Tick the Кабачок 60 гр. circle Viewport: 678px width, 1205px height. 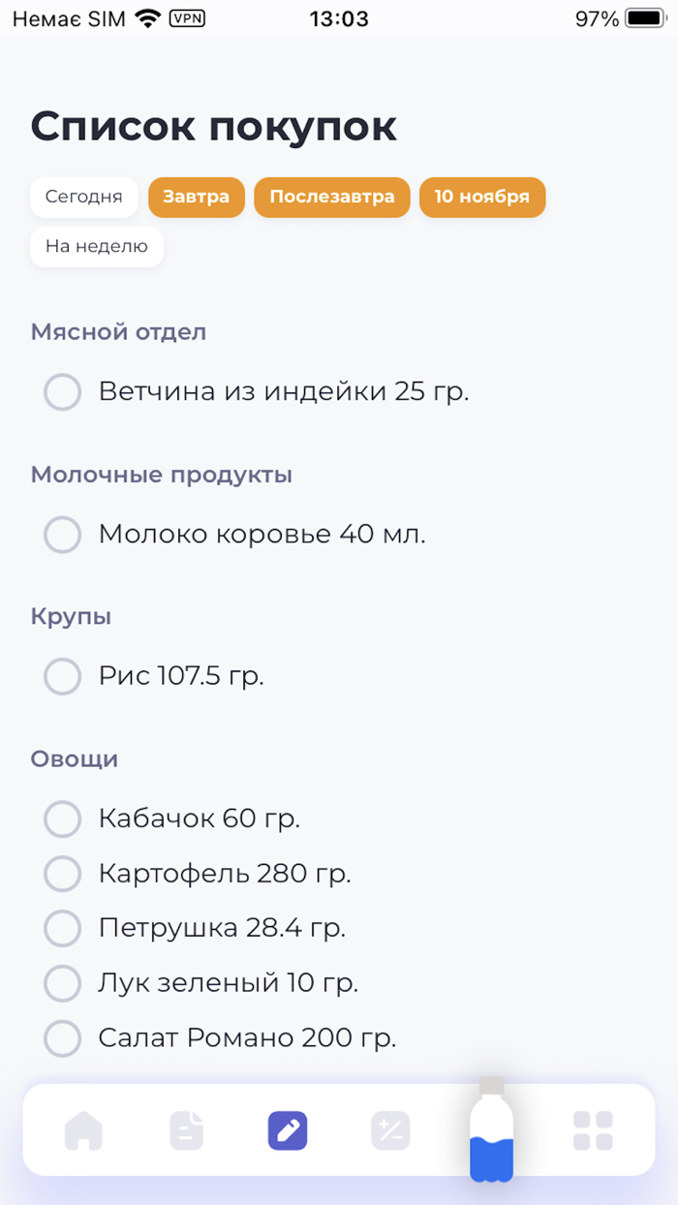(x=62, y=819)
